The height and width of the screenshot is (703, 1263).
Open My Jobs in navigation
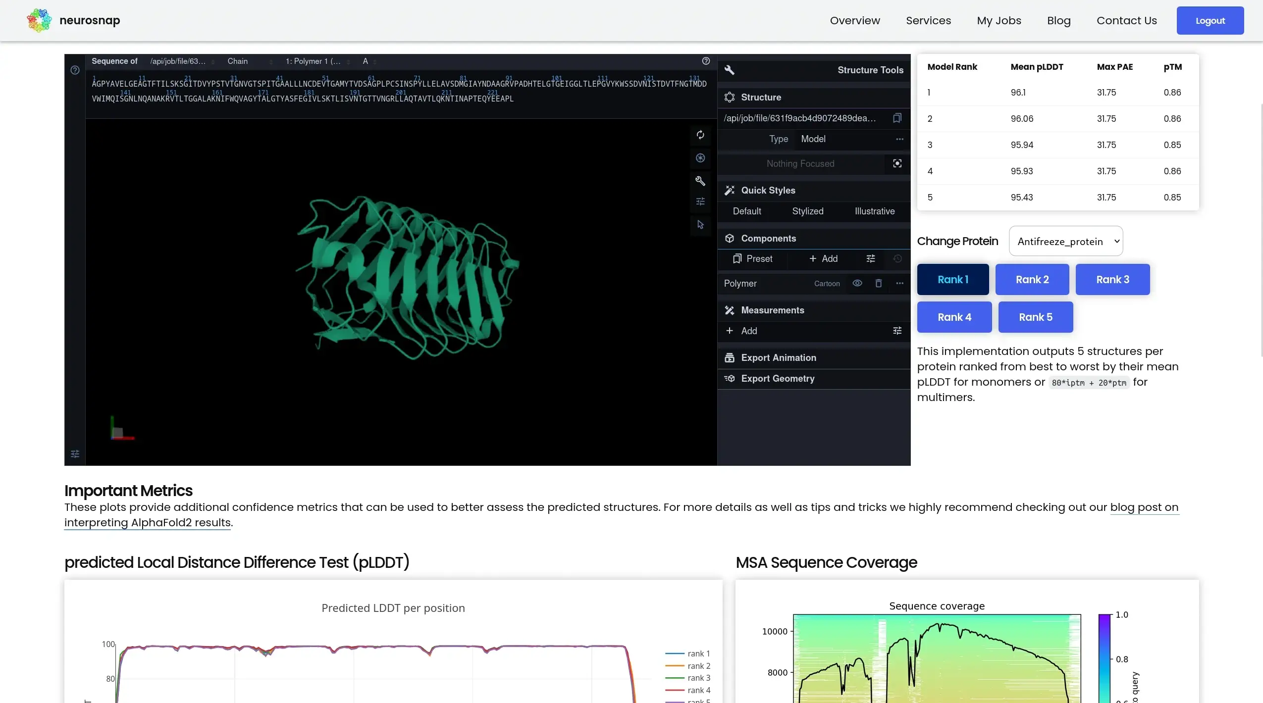(x=999, y=20)
